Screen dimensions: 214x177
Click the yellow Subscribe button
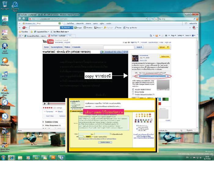tap(165, 56)
